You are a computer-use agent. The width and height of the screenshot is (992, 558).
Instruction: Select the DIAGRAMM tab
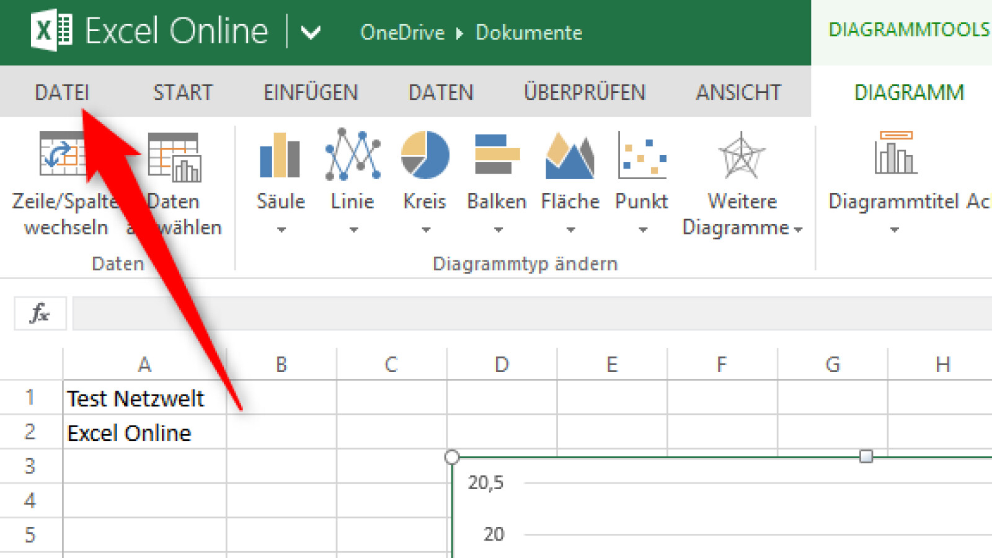click(x=909, y=92)
